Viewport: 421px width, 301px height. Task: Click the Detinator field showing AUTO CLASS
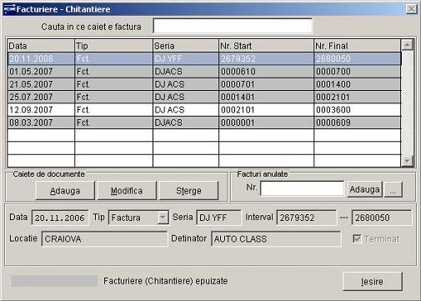(276, 238)
